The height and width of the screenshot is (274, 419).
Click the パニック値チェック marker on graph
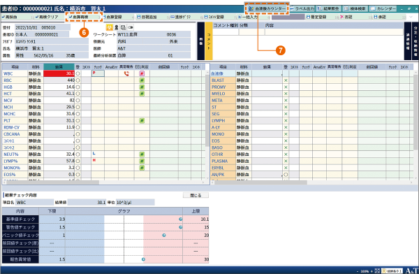pos(164,235)
